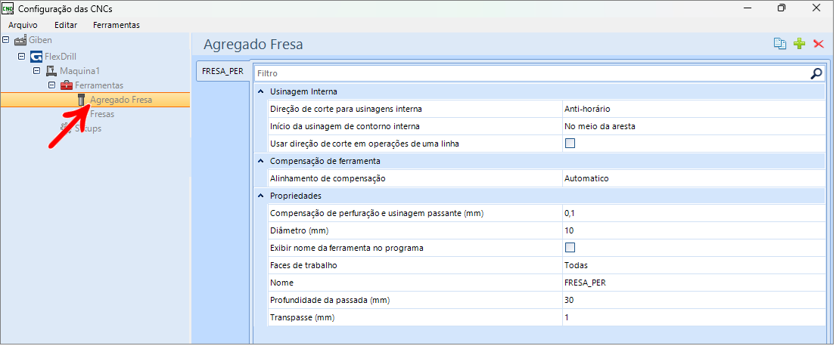Select Setups tree item
This screenshot has width=836, height=346.
pos(88,128)
